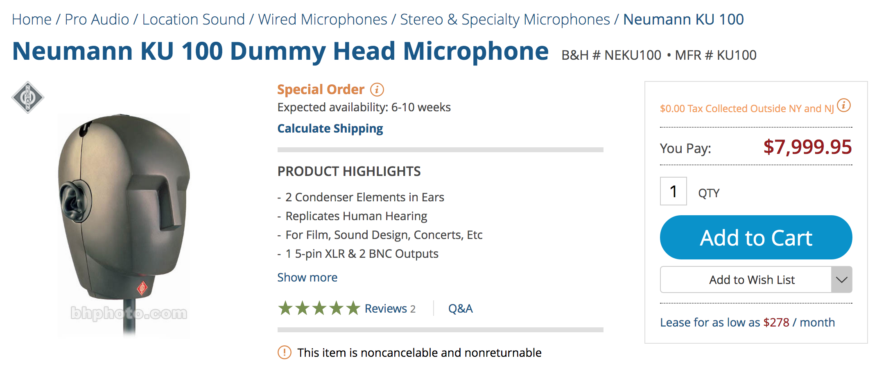Image resolution: width=877 pixels, height=374 pixels.
Task: View the Reviews link
Action: pos(389,309)
